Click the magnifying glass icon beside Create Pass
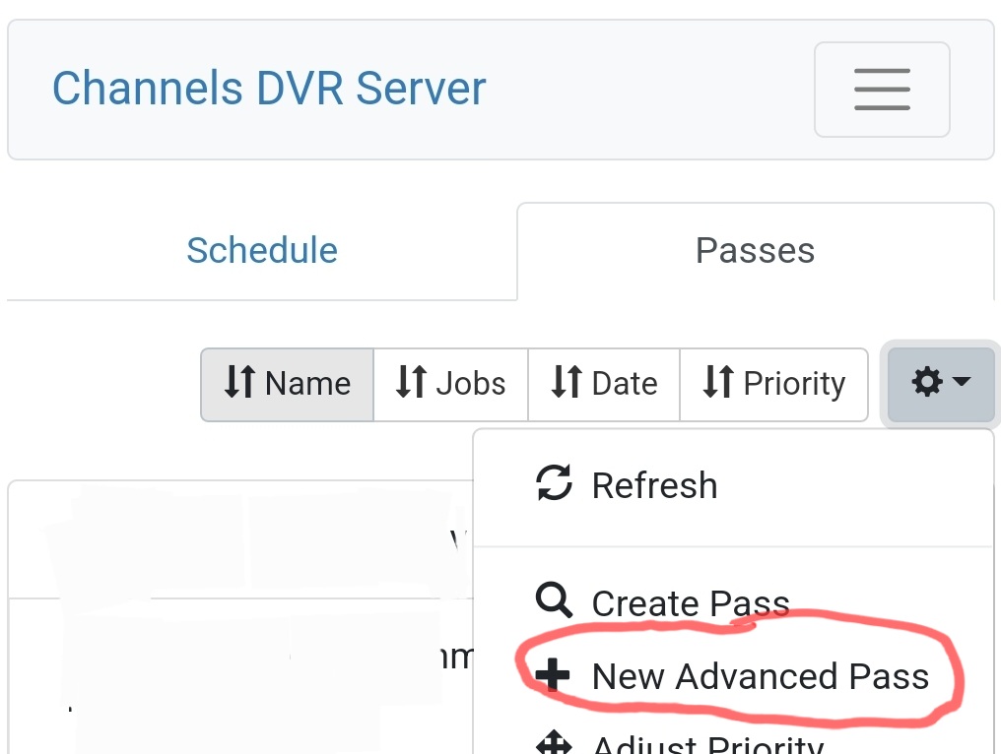Screen dimensions: 1001x754 553,599
